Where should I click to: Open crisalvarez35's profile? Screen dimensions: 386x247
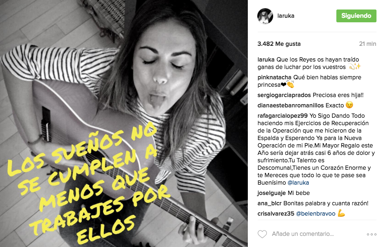click(x=276, y=214)
